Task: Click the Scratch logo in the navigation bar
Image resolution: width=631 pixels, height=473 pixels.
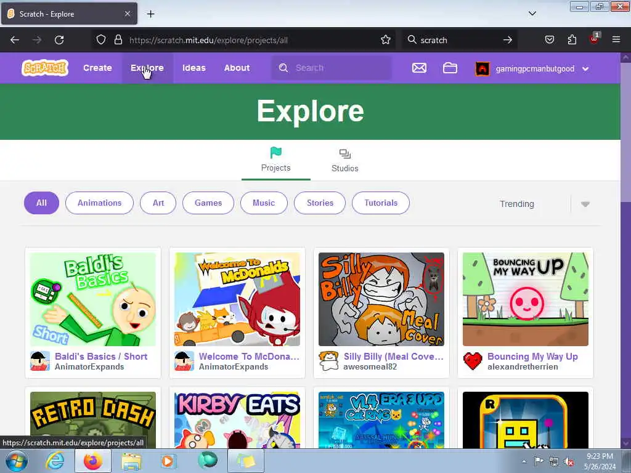Action: [45, 68]
